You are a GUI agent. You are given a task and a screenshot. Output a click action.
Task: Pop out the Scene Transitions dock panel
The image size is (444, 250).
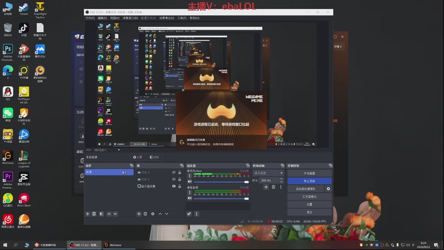(x=282, y=166)
